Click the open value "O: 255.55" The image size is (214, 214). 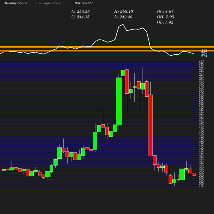(x=80, y=12)
